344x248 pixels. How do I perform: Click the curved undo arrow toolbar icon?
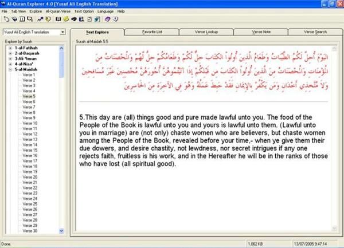[x=6, y=19]
